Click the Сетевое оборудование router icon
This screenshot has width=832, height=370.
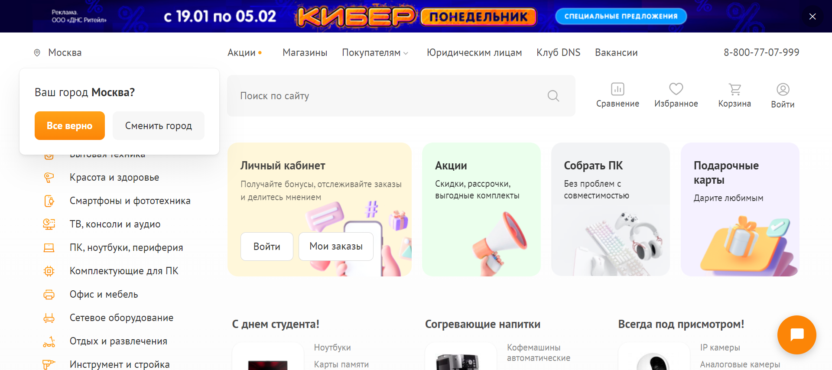(x=49, y=318)
